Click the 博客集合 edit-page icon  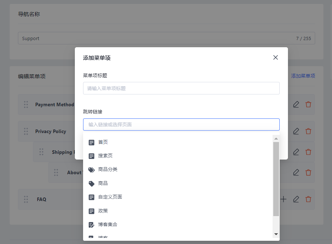point(91,225)
